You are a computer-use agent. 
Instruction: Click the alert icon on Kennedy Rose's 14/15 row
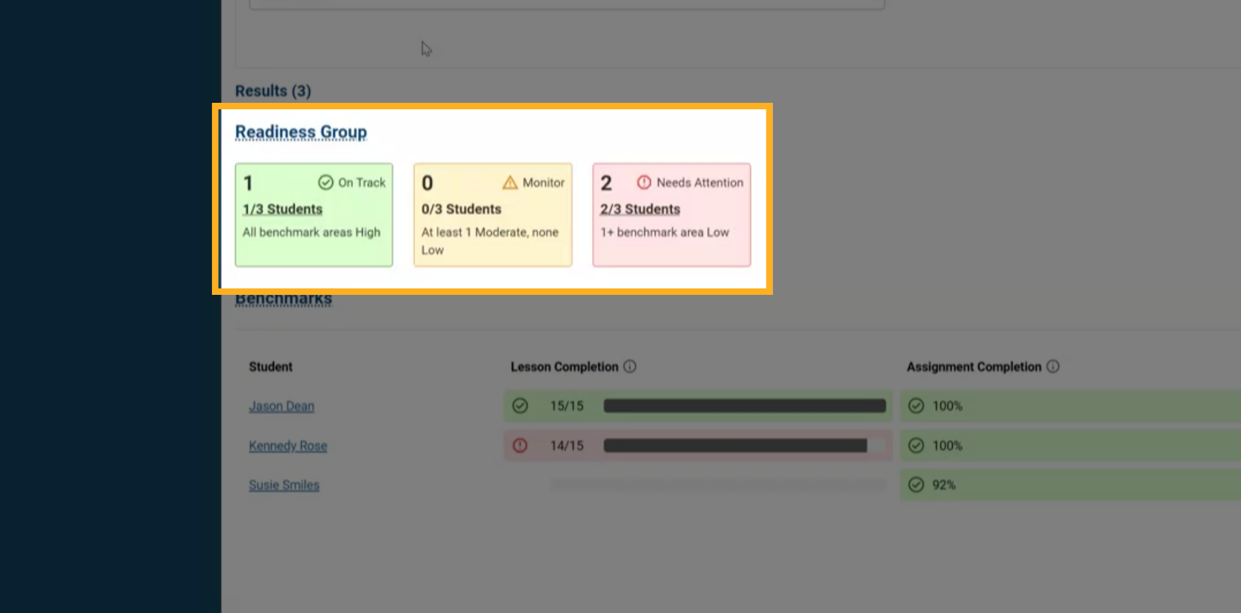(520, 446)
